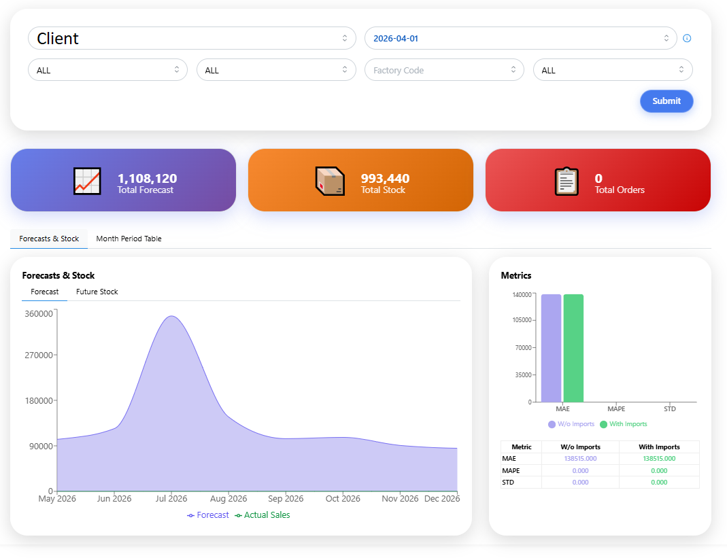Expand the Factory Code dropdown
This screenshot has height=558, width=727.
tap(444, 70)
